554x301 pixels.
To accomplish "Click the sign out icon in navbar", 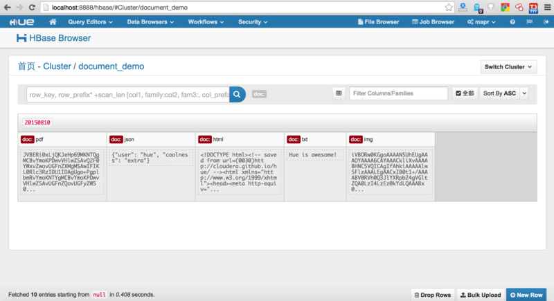I will [544, 22].
